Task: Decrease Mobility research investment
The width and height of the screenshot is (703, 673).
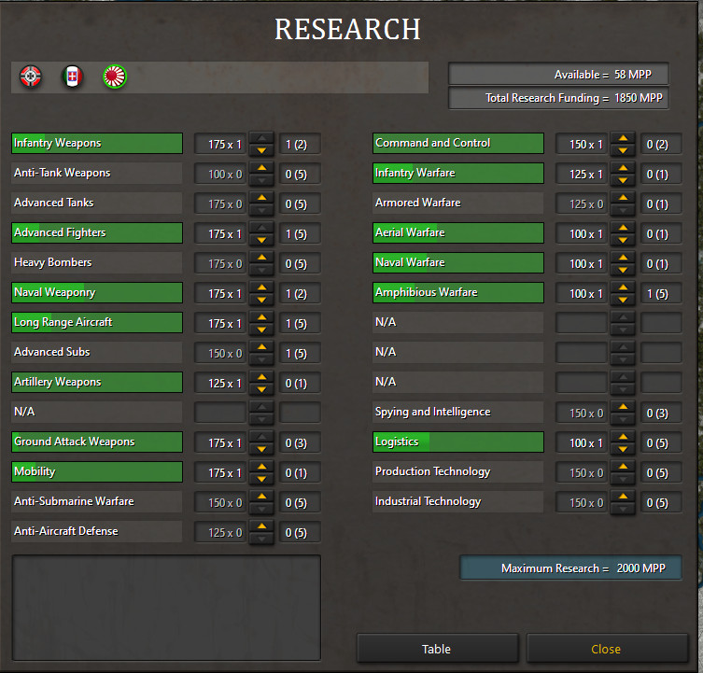Action: click(261, 479)
